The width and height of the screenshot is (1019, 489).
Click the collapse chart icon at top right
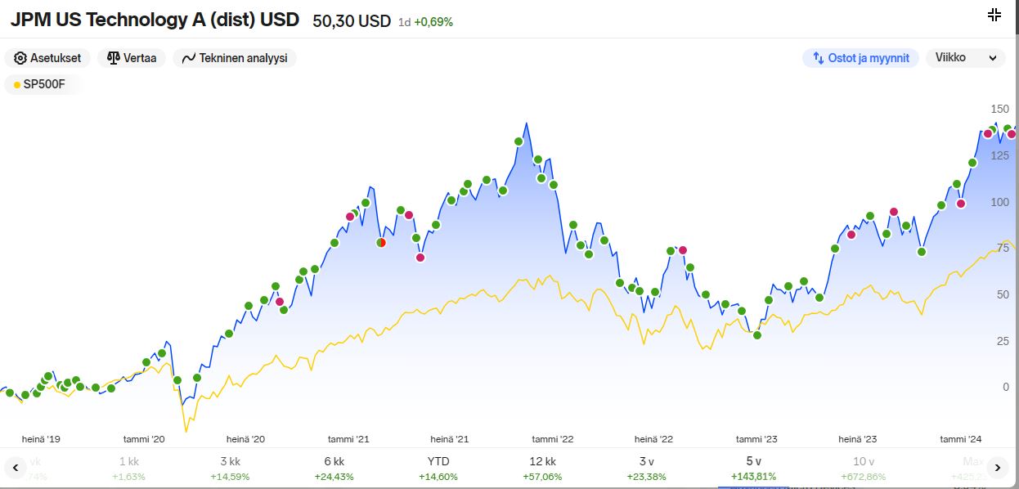click(x=994, y=15)
